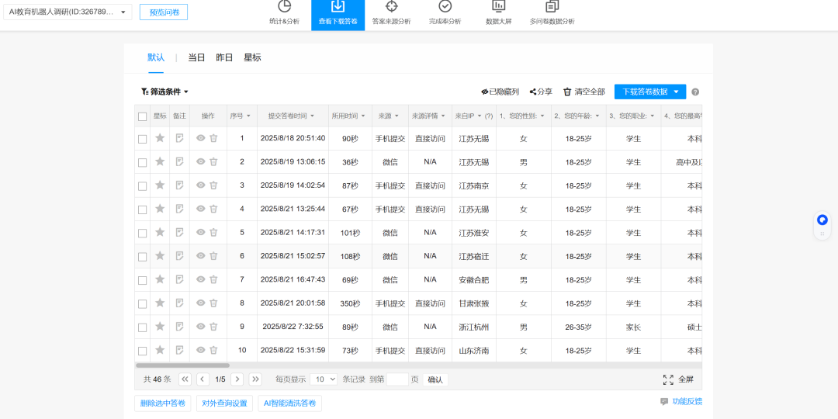Screen dimensions: 838x419
Task: Click the horizontal table scrollbar
Action: click(x=183, y=365)
